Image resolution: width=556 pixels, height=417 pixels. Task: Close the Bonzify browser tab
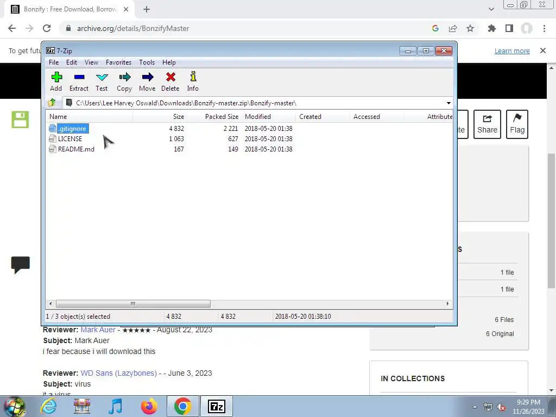click(x=126, y=10)
